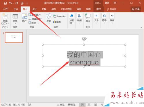The height and width of the screenshot is (107, 144).
Task: Open the 链接 links dropdown
Action: click(79, 19)
